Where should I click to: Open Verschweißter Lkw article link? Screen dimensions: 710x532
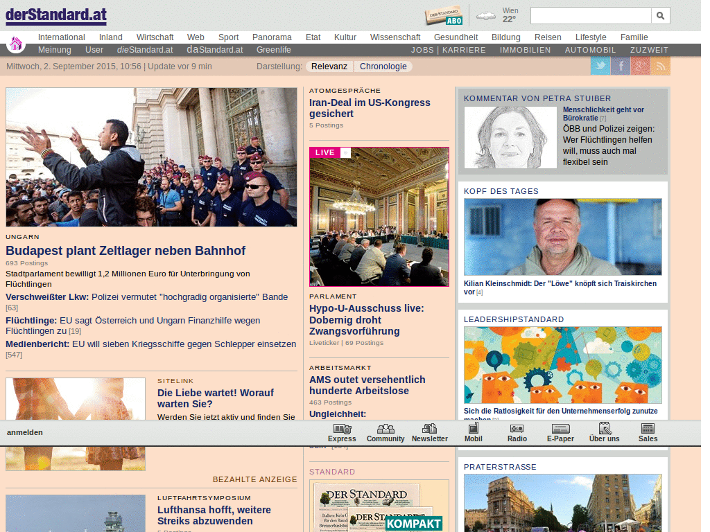tap(147, 297)
